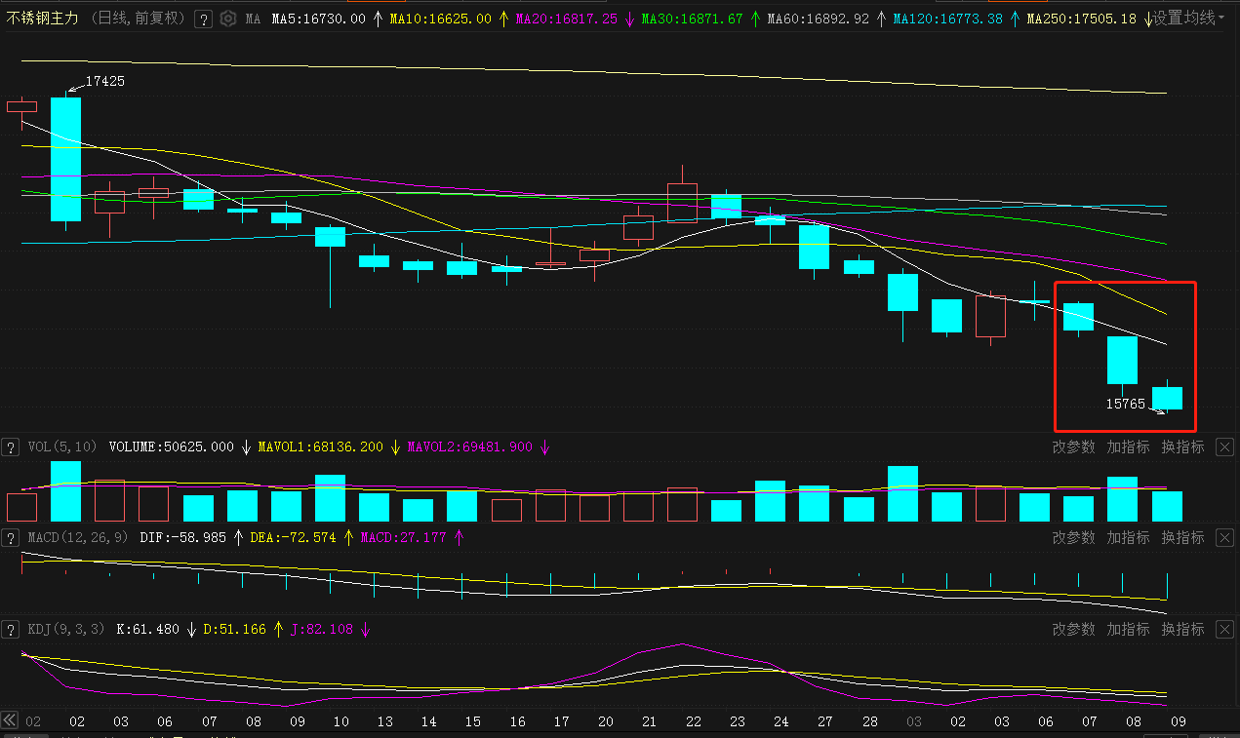Select the MA20 magenta indicator label
Image resolution: width=1240 pixels, height=738 pixels.
[566, 19]
